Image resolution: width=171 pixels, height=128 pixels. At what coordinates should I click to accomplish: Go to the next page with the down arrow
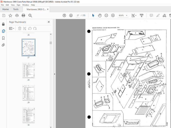click(x=71, y=15)
